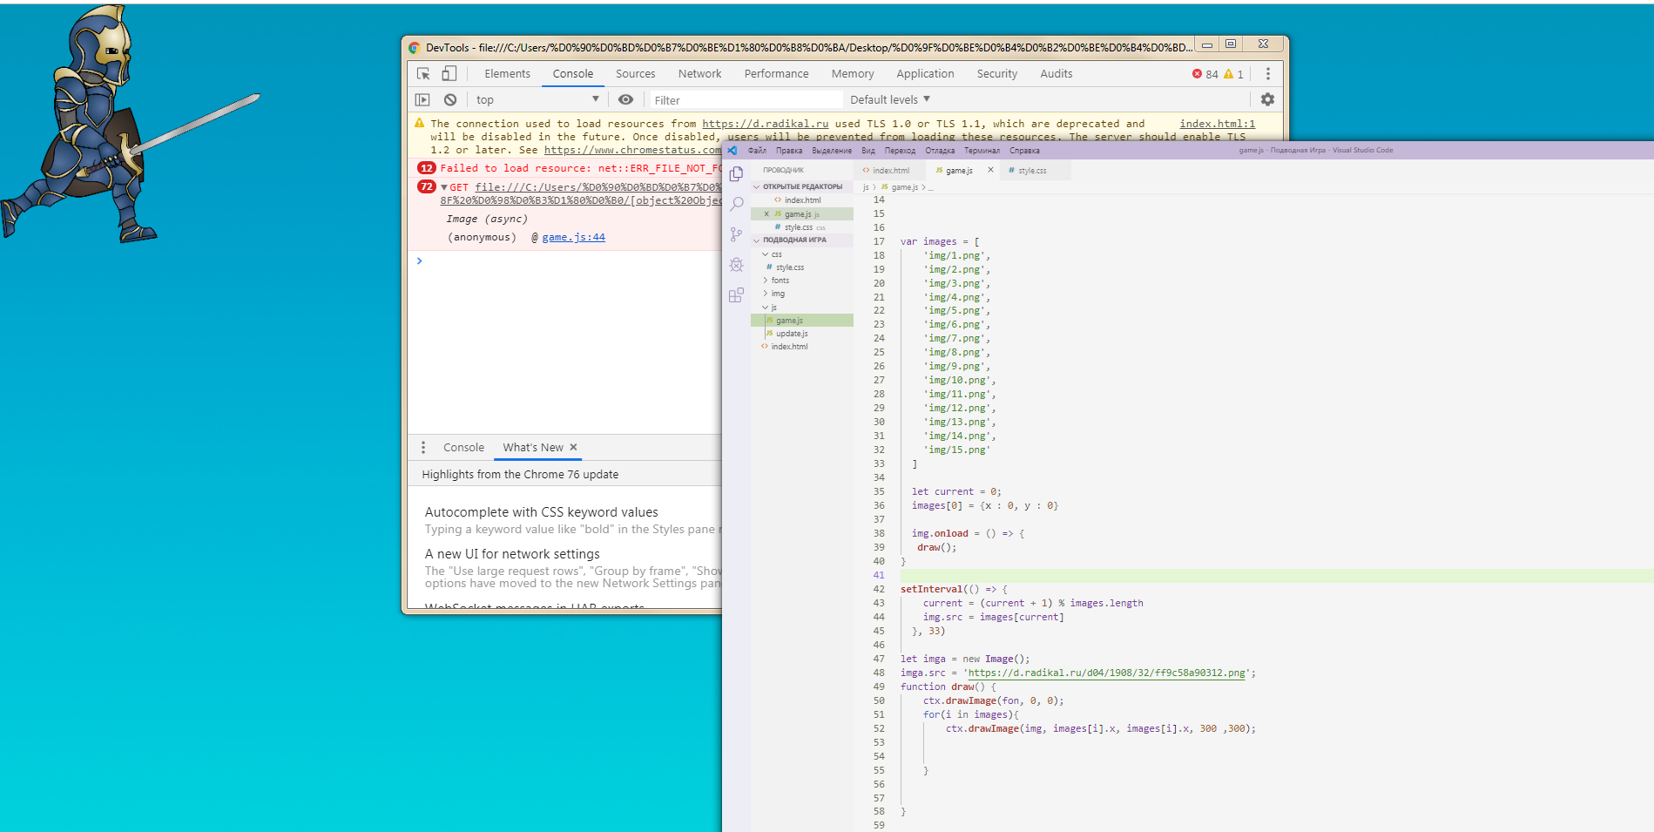Open the 'top' JavaScript context dropdown
Image resolution: width=1654 pixels, height=832 pixels.
[537, 100]
